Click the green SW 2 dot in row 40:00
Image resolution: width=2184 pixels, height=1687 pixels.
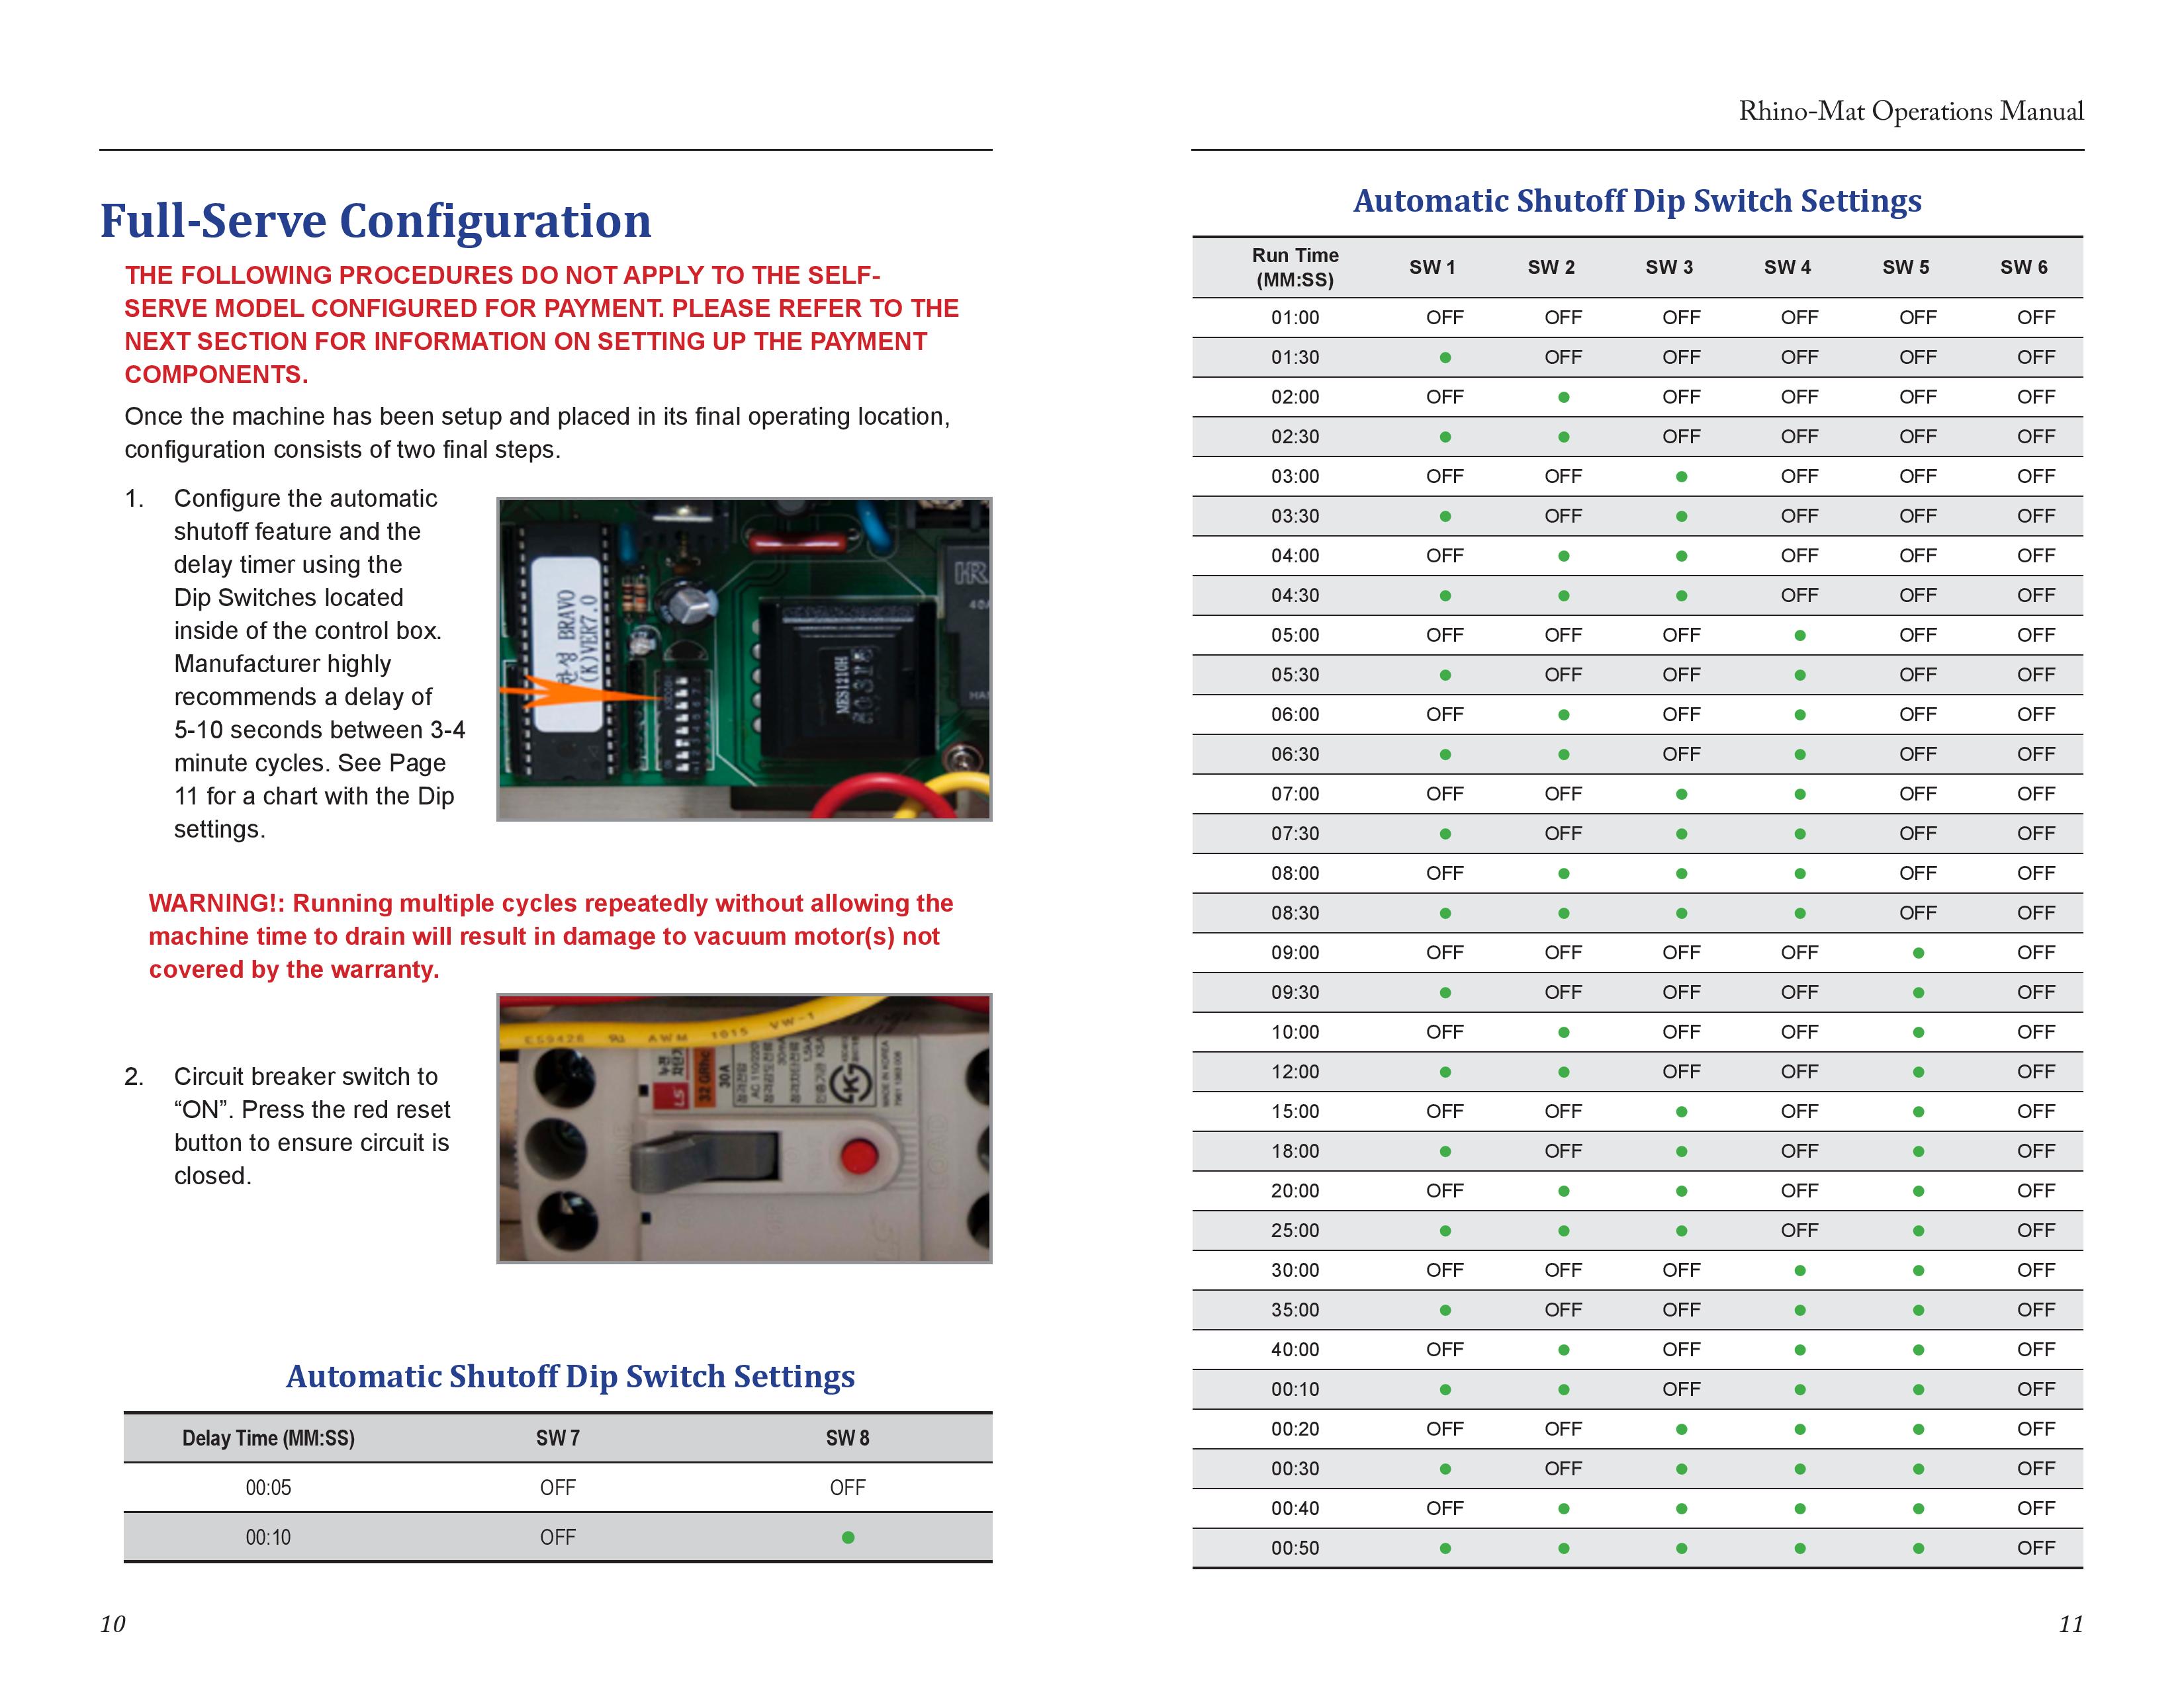pyautogui.click(x=1563, y=1350)
